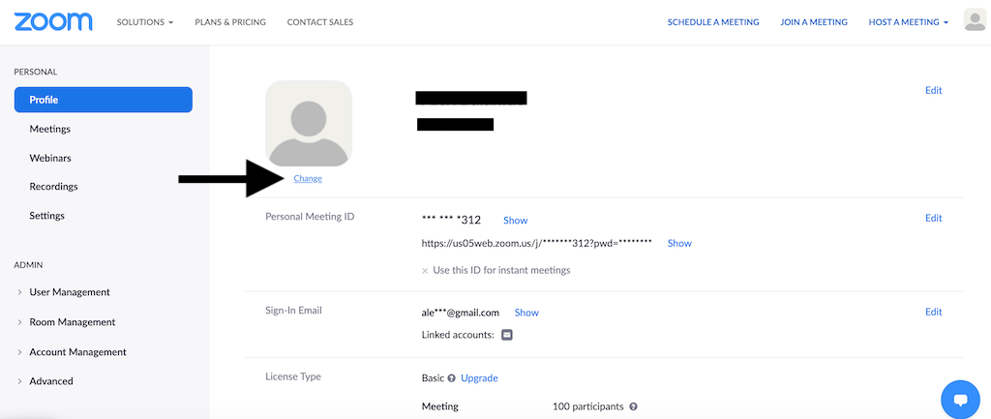Open Settings in the sidebar

pyautogui.click(x=46, y=216)
